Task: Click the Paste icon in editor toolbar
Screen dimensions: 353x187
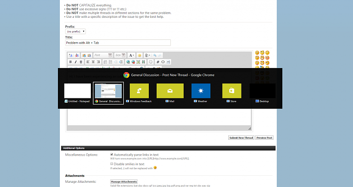Action: (84, 55)
